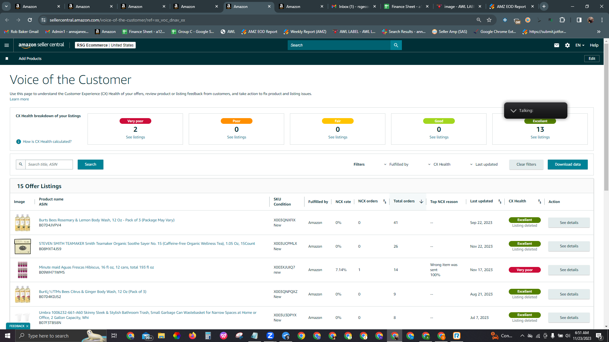Open the Help menu
This screenshot has height=342, width=609.
click(594, 45)
